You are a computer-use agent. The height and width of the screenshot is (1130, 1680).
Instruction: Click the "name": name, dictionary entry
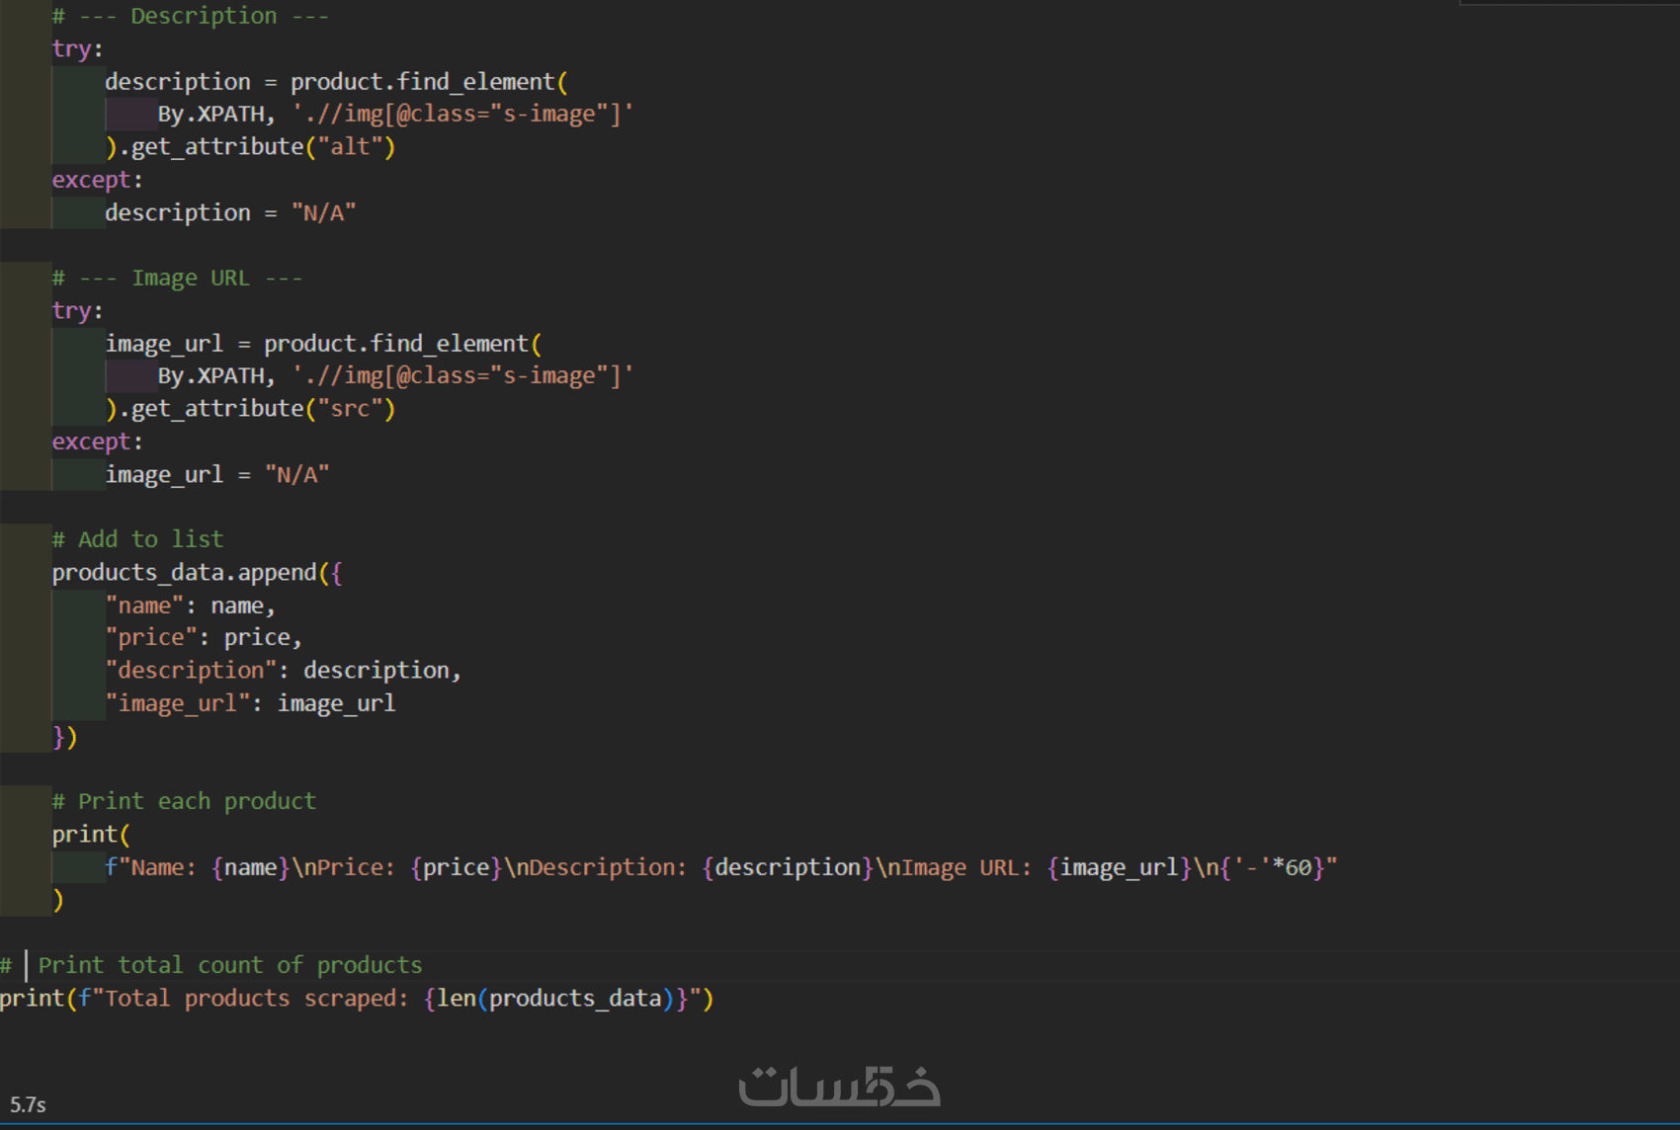tap(191, 605)
